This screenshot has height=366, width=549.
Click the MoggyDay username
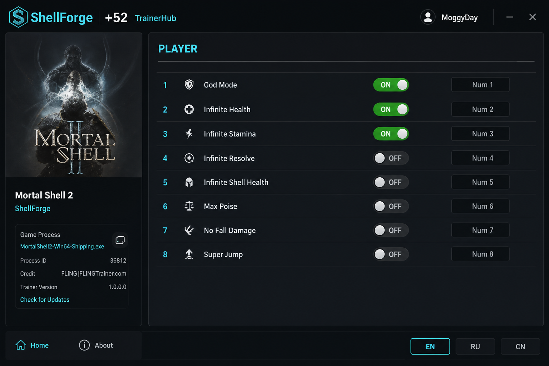[460, 18]
